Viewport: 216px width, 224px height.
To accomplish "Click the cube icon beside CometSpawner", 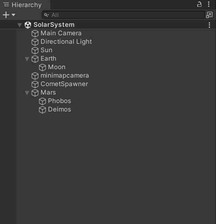I will (35, 84).
